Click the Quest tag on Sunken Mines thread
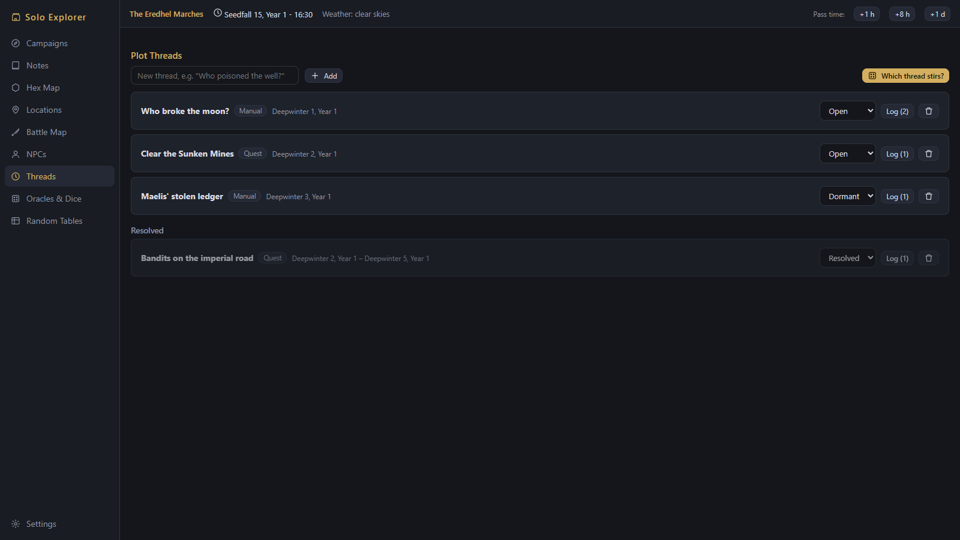This screenshot has height=540, width=960. pyautogui.click(x=253, y=154)
